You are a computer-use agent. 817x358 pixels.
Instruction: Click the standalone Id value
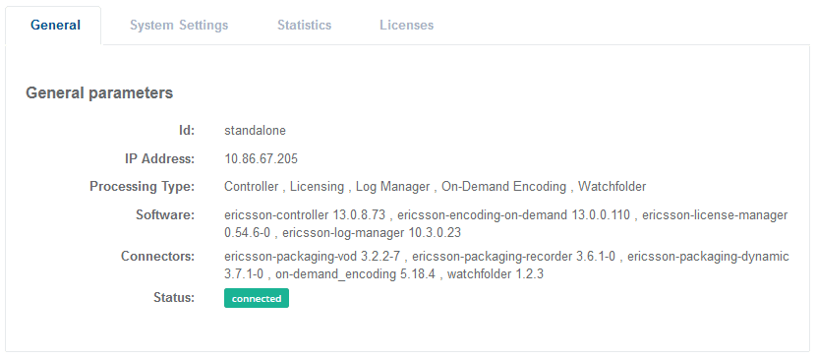click(255, 131)
